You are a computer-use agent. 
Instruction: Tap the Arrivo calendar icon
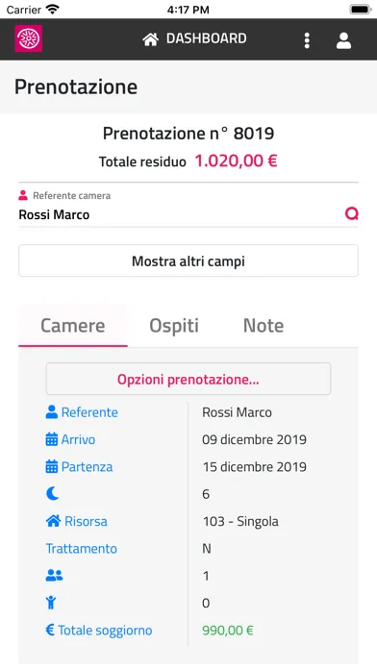pyautogui.click(x=51, y=439)
